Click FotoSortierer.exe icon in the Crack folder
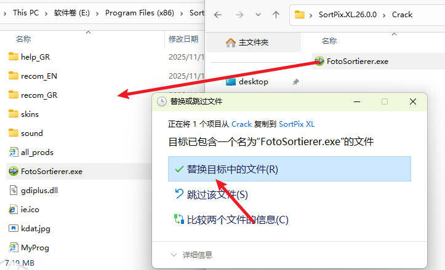Viewport: 445px width, 270px height. point(319,61)
